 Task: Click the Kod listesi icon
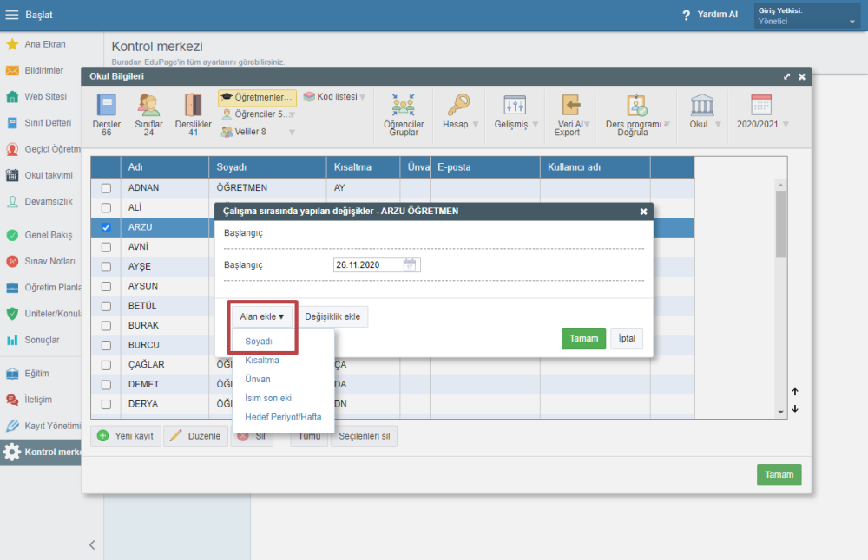tap(309, 97)
